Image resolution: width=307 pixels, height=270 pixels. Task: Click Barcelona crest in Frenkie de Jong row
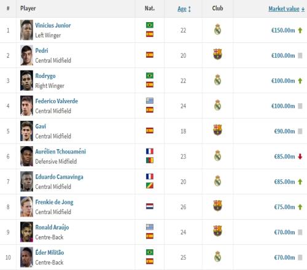coord(217,206)
